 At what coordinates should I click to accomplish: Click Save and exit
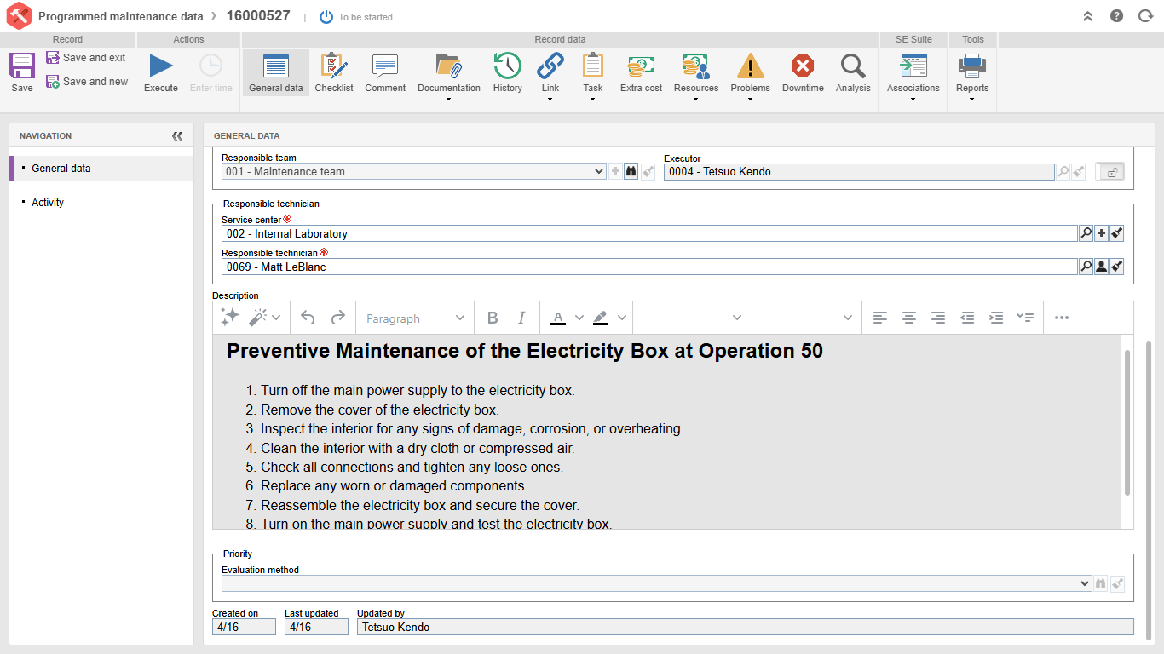[85, 58]
